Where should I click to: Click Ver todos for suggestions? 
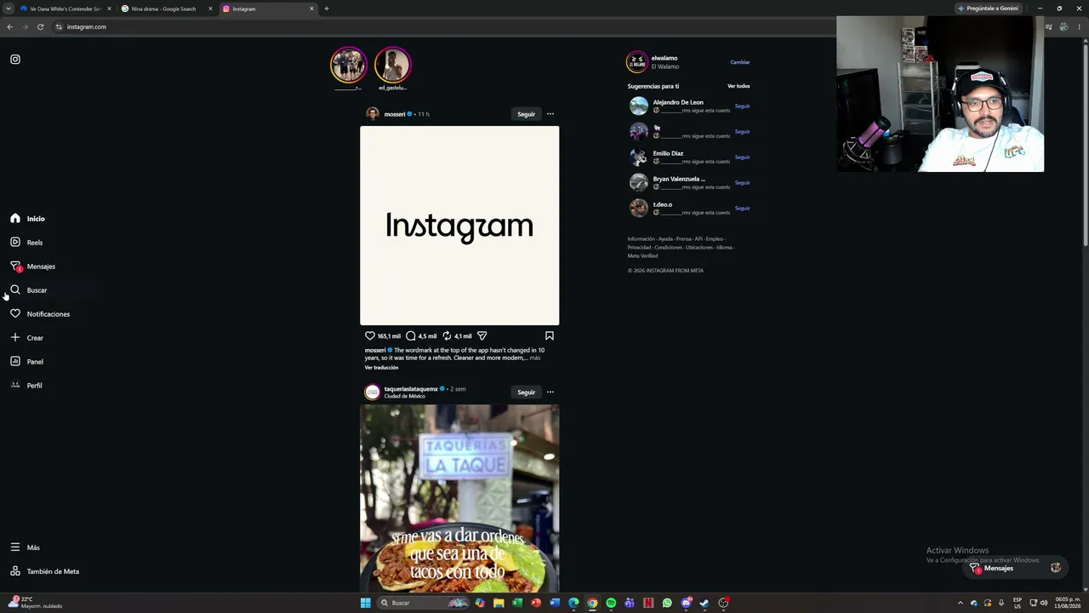pos(738,86)
